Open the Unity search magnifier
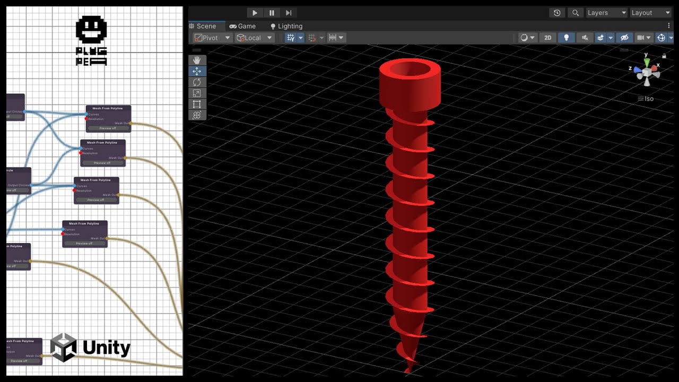The image size is (679, 382). pos(576,13)
